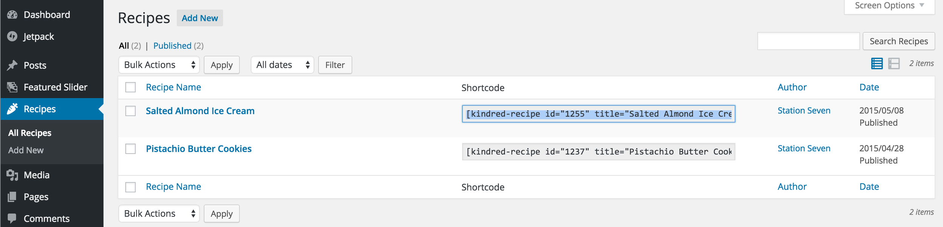Viewport: 943px width, 227px height.
Task: Open the top Bulk Actions dropdown
Action: click(159, 65)
